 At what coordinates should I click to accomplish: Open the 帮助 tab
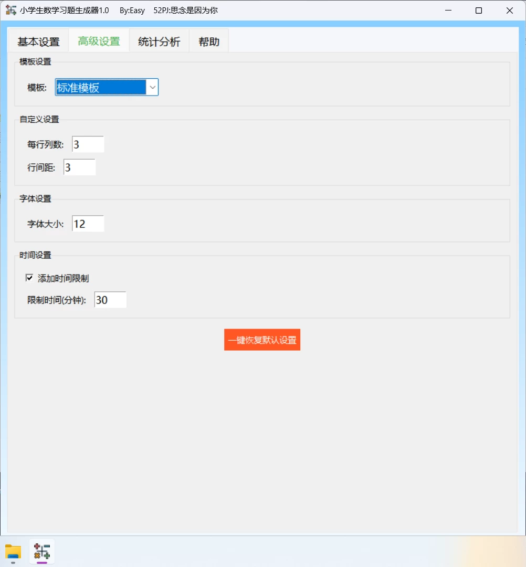click(209, 41)
